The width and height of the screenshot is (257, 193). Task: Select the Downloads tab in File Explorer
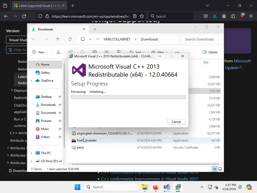tap(59, 29)
